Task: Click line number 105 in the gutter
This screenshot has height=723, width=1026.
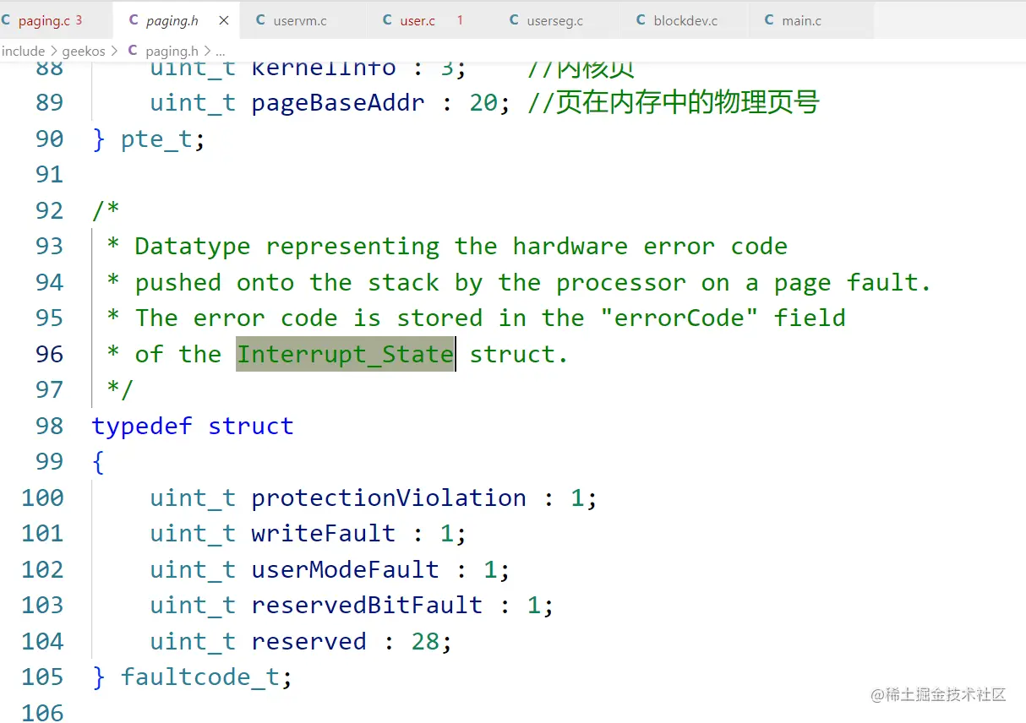Action: coord(42,677)
